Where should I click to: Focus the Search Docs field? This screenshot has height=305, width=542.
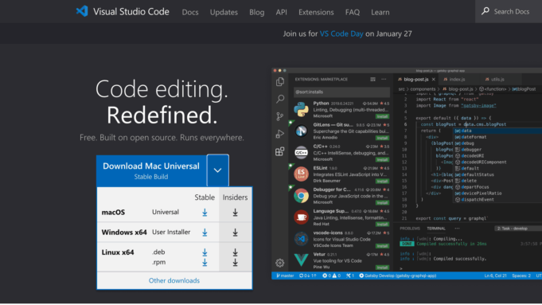click(509, 11)
